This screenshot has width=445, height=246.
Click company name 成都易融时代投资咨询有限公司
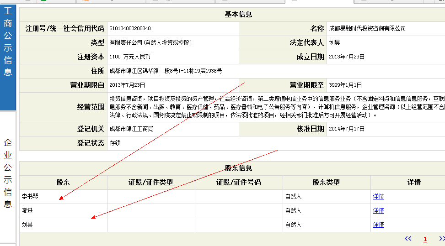point(367,28)
